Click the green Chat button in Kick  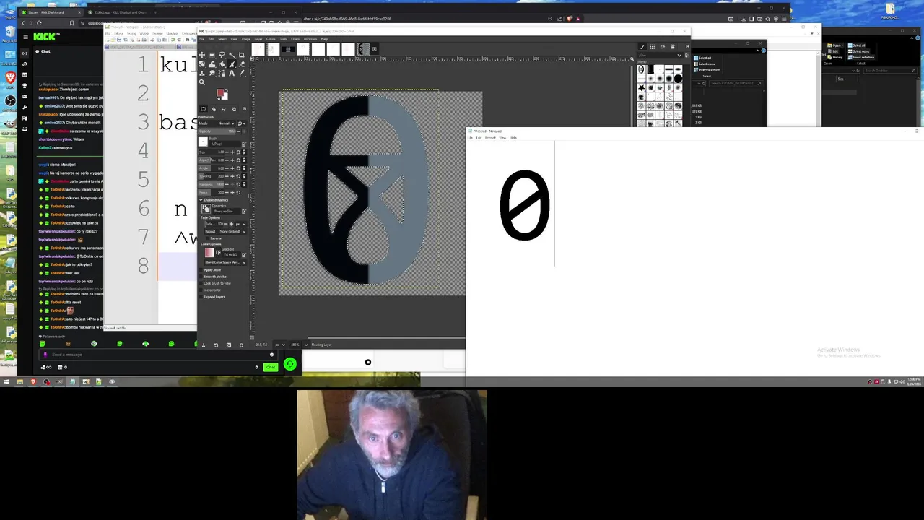[271, 367]
